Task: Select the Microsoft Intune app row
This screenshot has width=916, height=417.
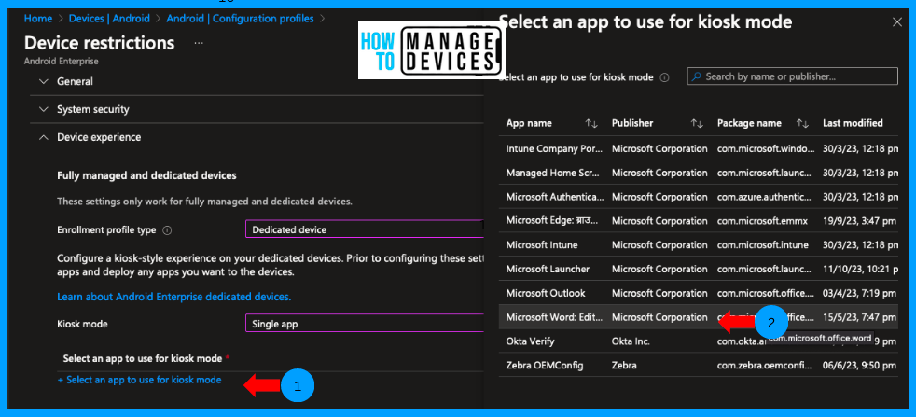Action: click(699, 244)
